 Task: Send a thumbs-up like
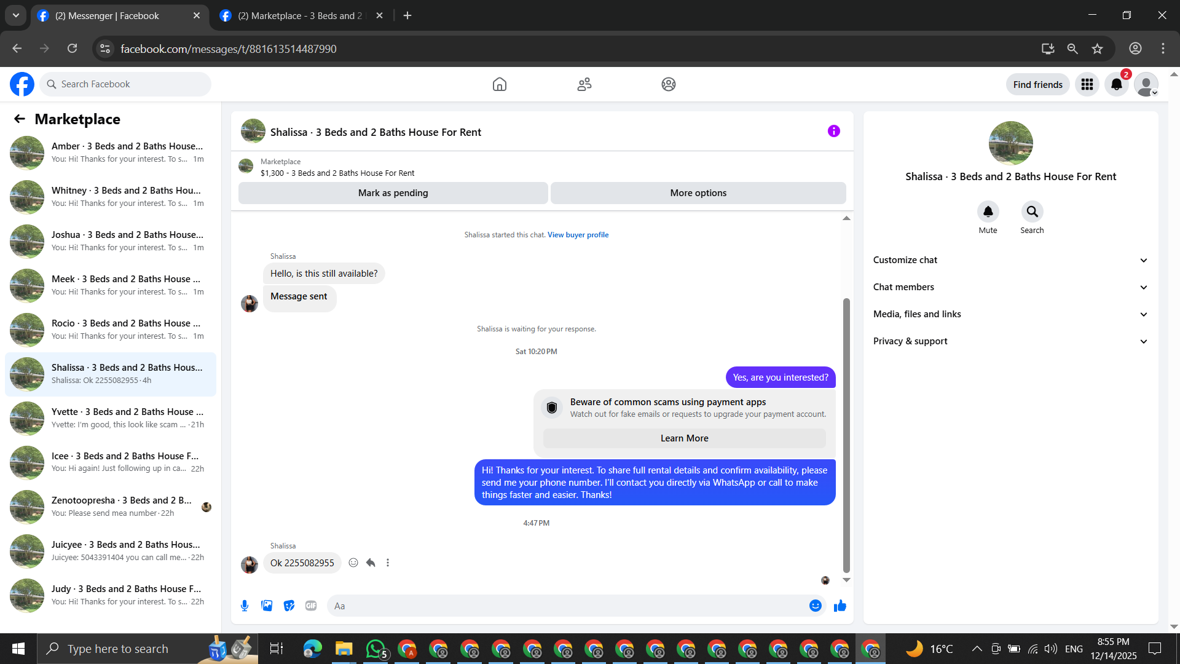click(x=840, y=606)
